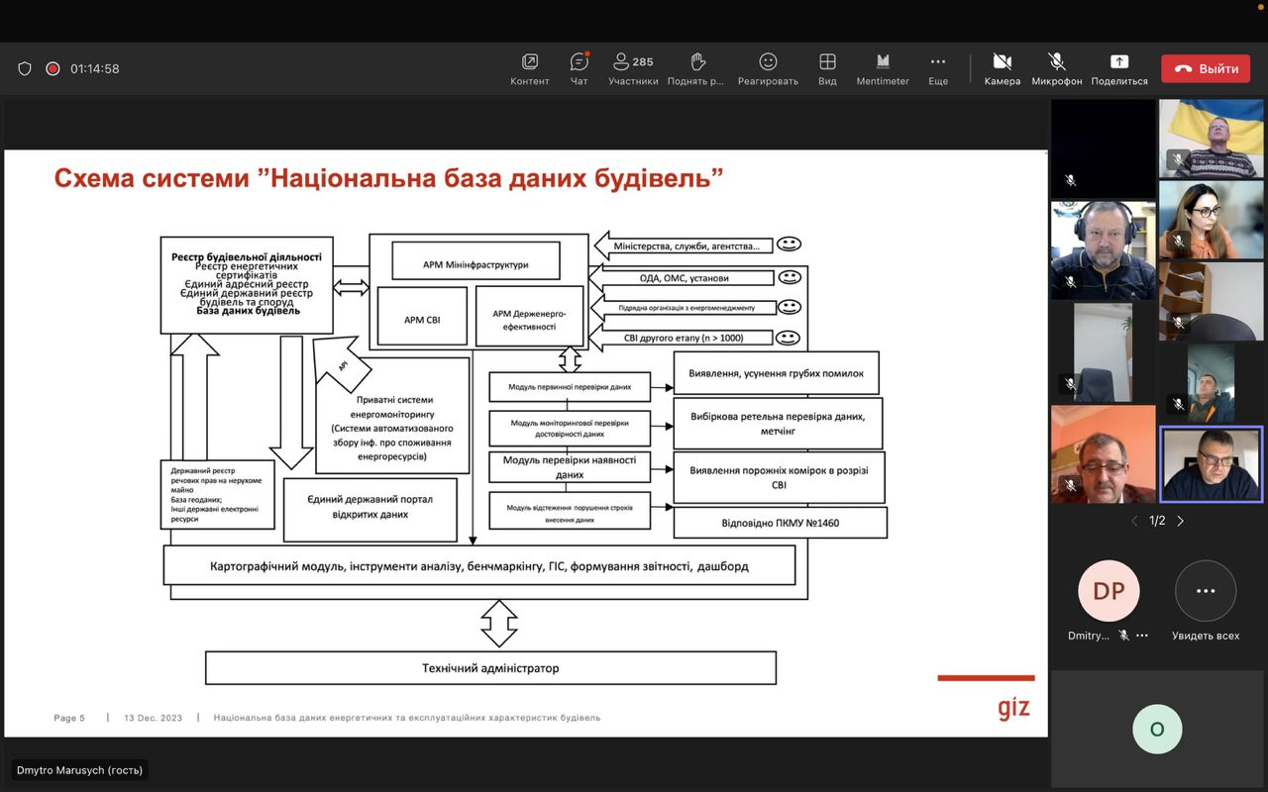Image resolution: width=1268 pixels, height=792 pixels.
Task: Click the DP participant avatar
Action: [1109, 591]
